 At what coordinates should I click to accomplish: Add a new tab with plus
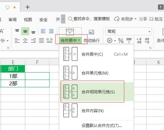click(28, 7)
